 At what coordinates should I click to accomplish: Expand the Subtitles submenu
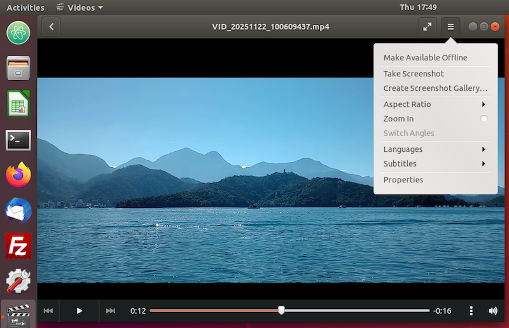click(x=436, y=163)
